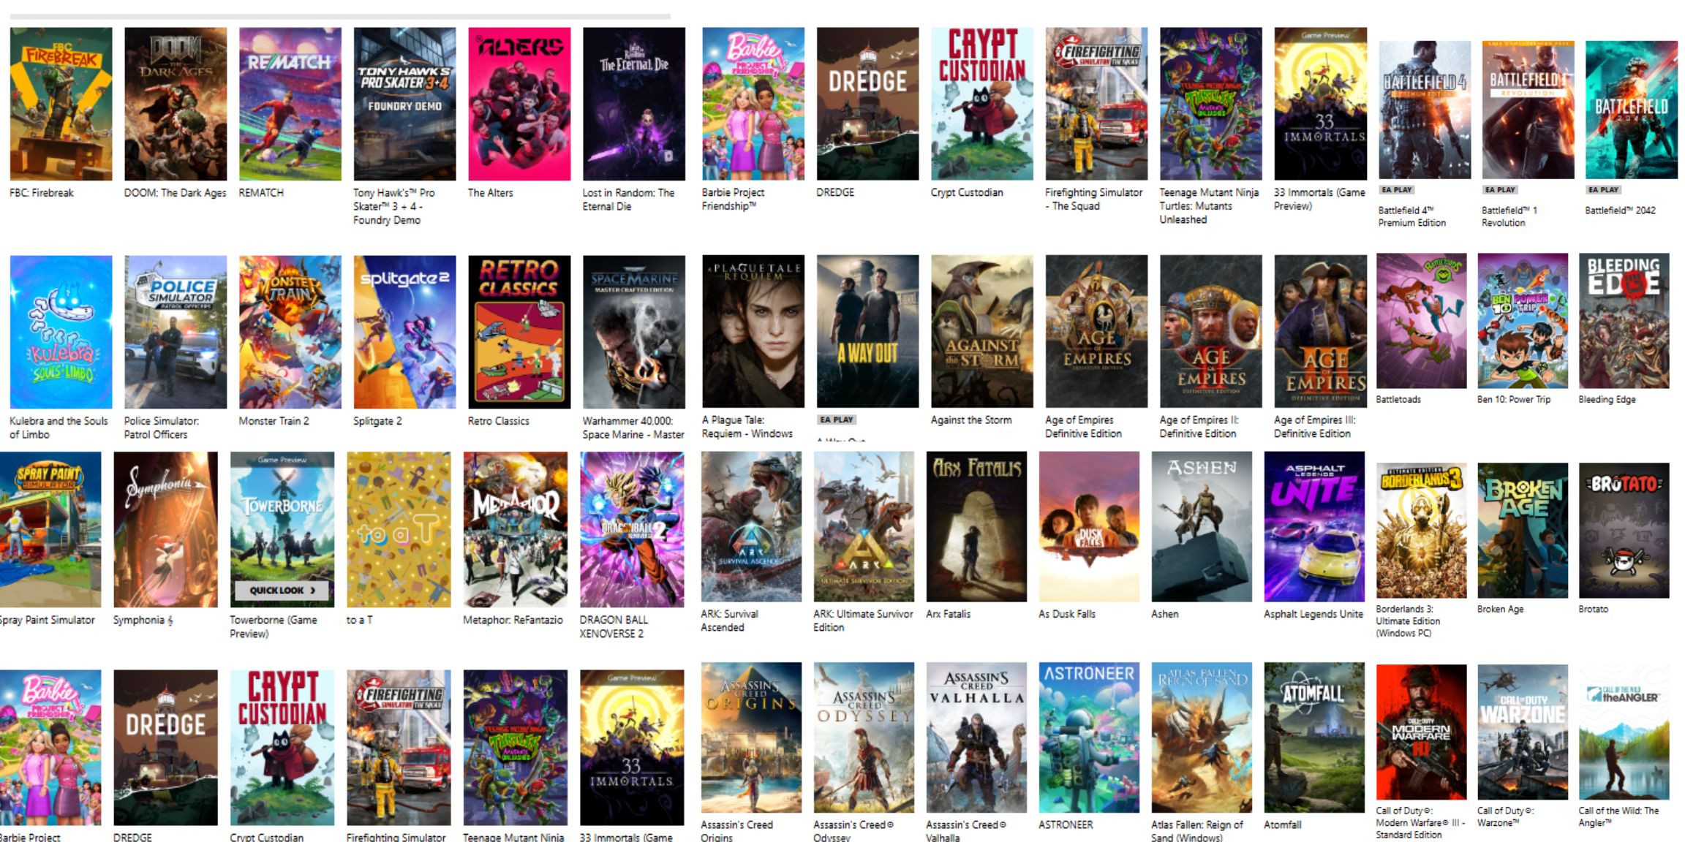Click the Tony Hawk's Pro Skater Foundry Demo cover
Image resolution: width=1685 pixels, height=842 pixels.
click(x=404, y=104)
